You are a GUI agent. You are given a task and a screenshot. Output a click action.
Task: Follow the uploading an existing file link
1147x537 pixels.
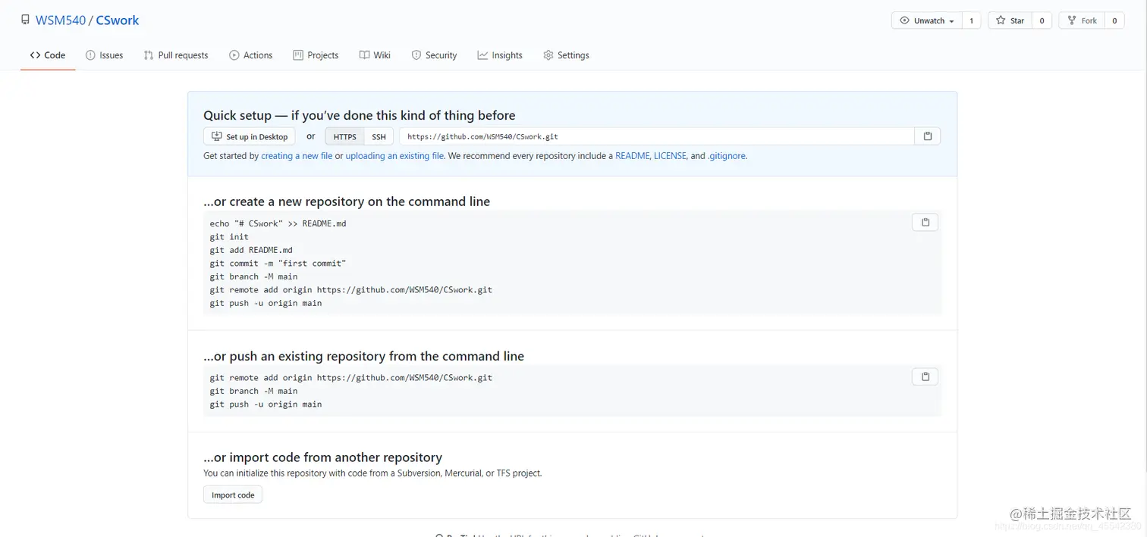tap(394, 156)
